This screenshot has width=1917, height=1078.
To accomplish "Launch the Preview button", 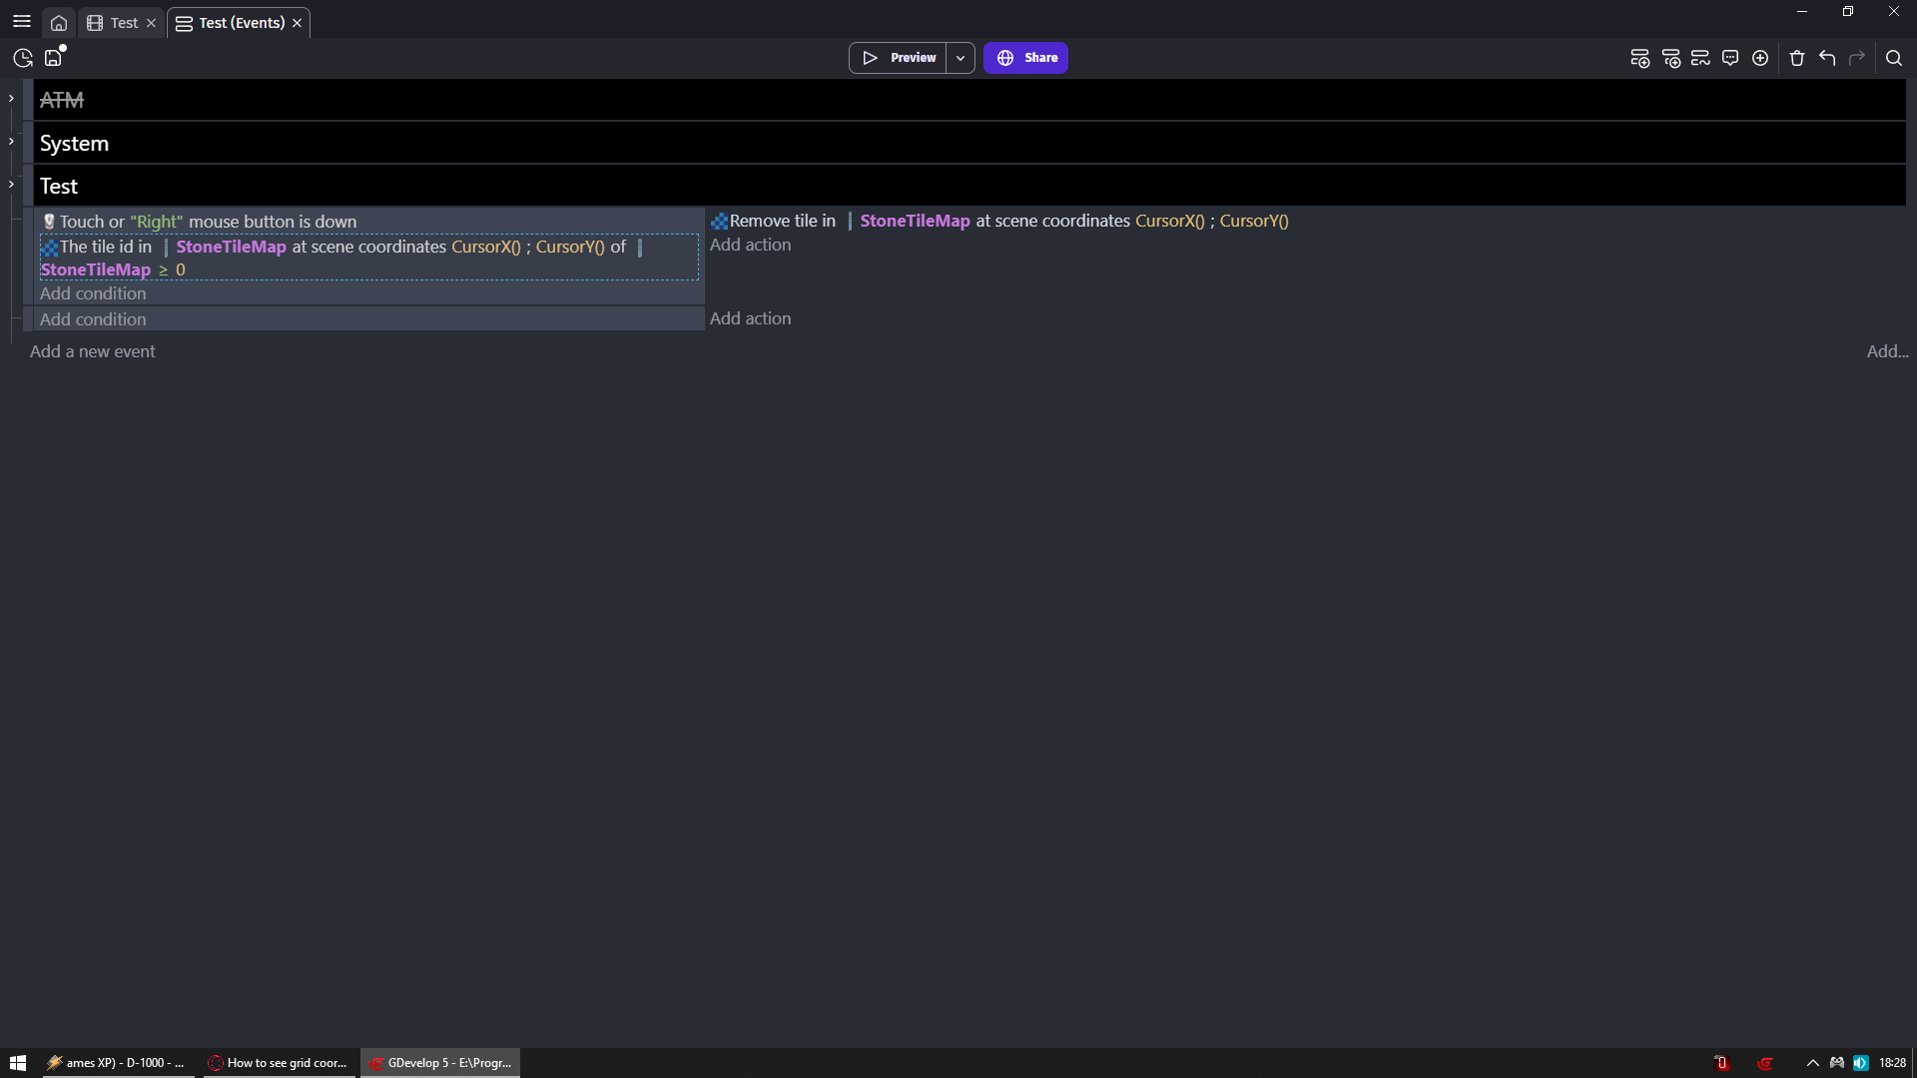I will (899, 58).
